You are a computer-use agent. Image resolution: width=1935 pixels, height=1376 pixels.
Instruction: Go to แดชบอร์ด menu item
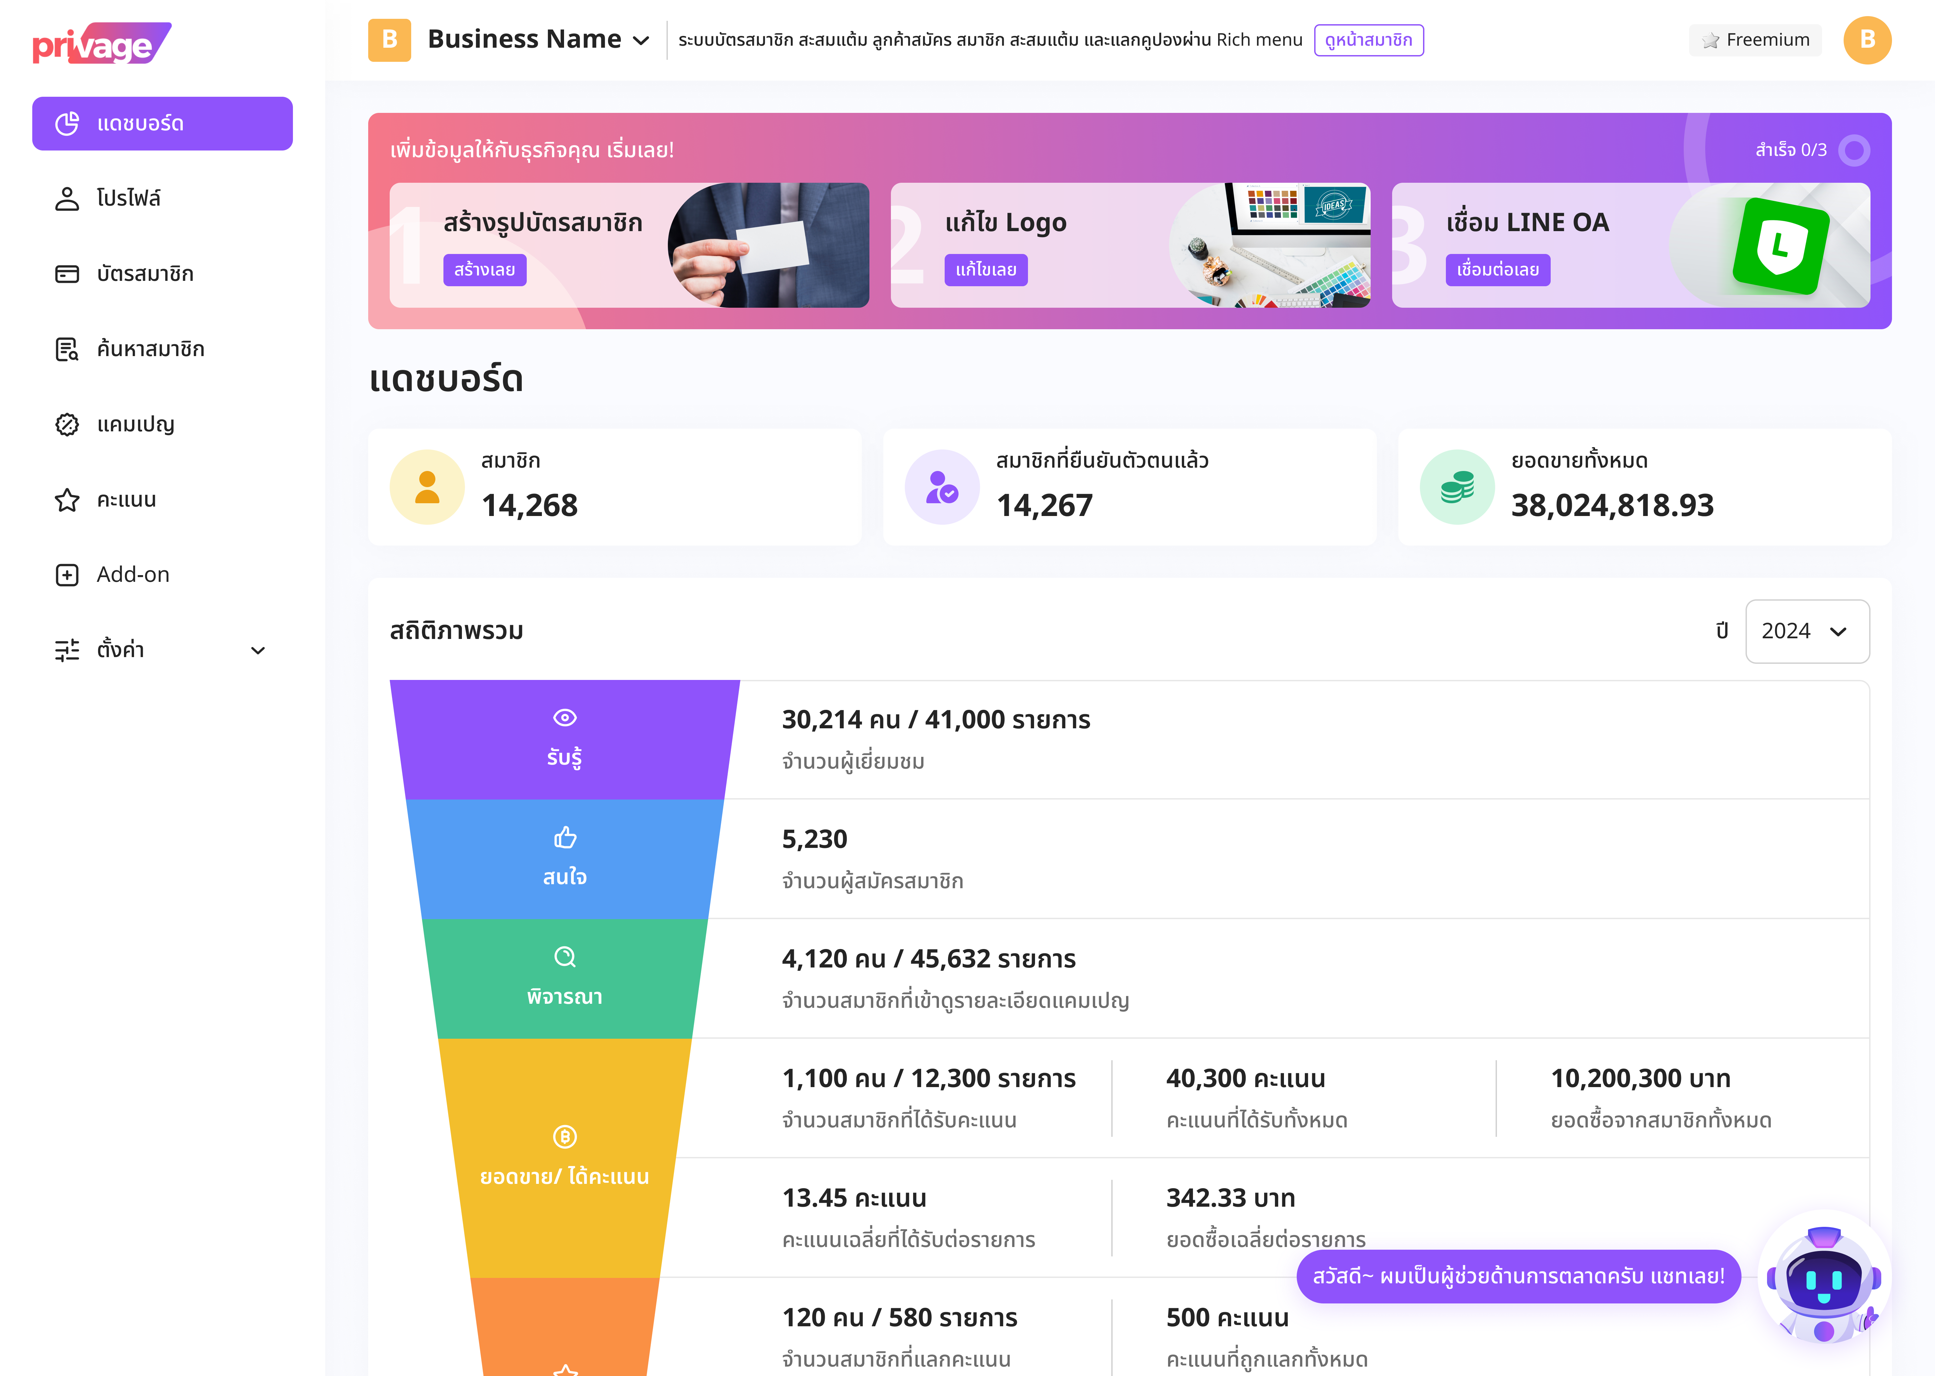[x=163, y=124]
